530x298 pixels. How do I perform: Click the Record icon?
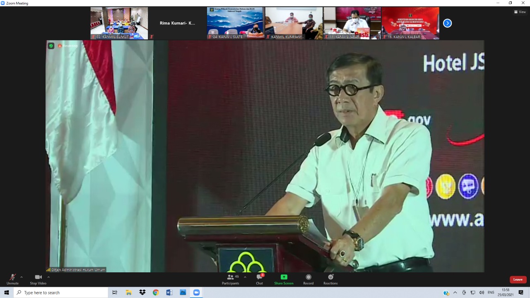coord(308,277)
